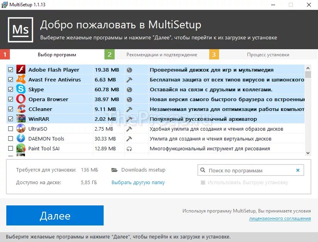Uncheck the CCleaner checkbox
The width and height of the screenshot is (318, 242).
click(11, 109)
